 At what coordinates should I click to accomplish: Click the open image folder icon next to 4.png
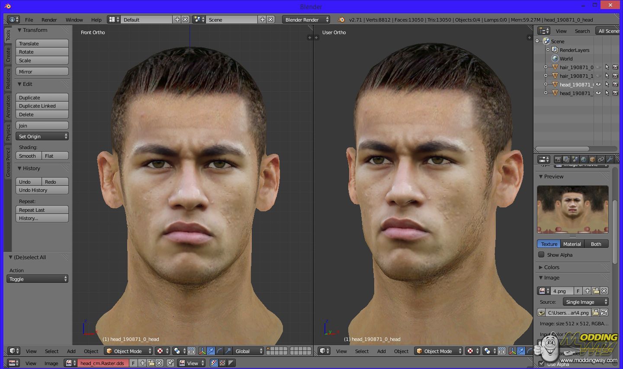pyautogui.click(x=596, y=291)
